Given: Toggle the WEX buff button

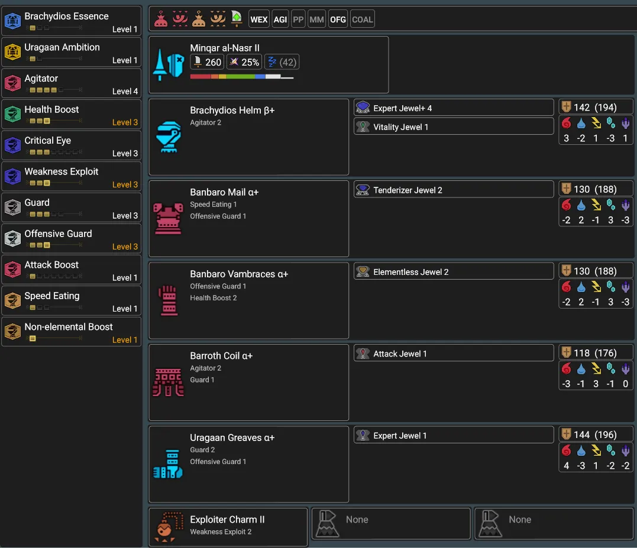Looking at the screenshot, I should tap(259, 20).
